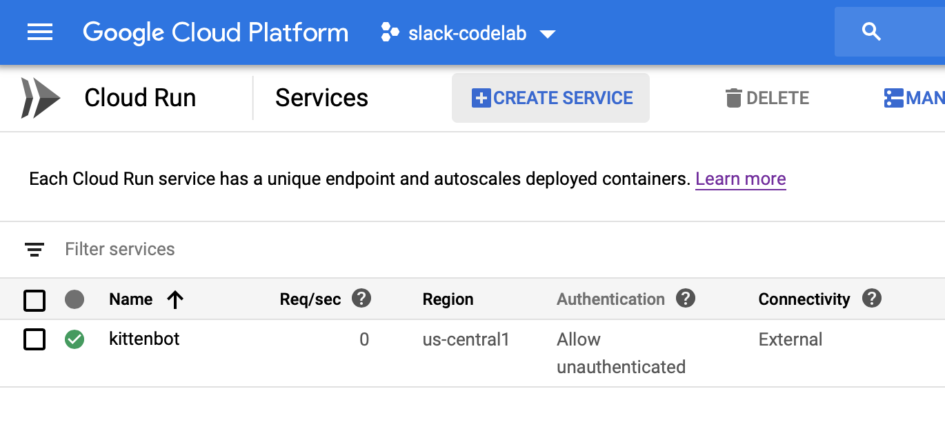Open the hamburger navigation menu
The image size is (945, 429).
pyautogui.click(x=40, y=32)
